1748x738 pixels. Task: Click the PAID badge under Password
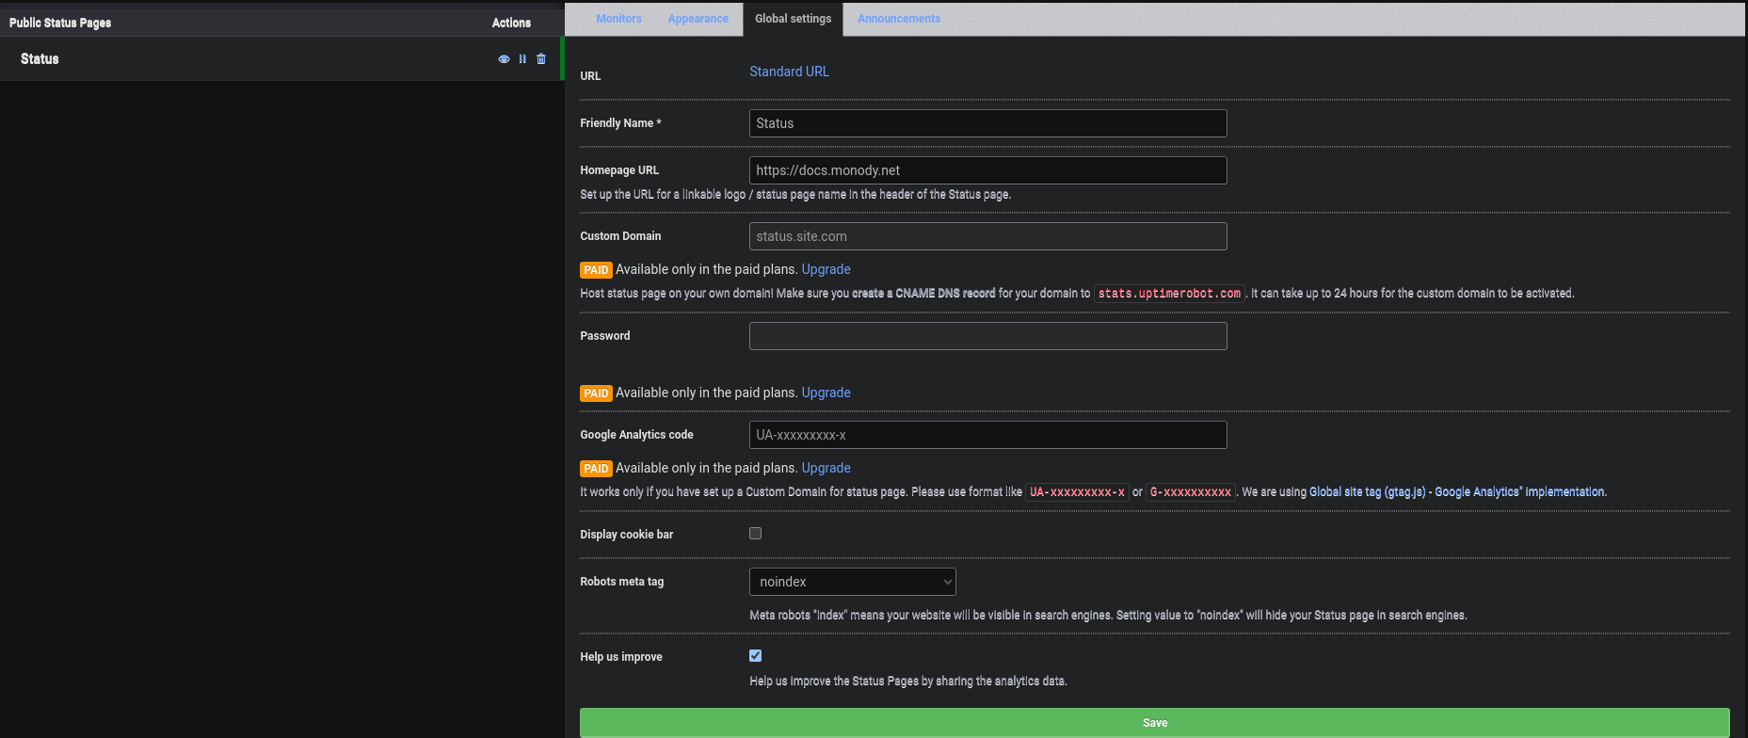coord(596,393)
